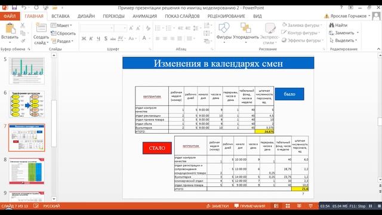Open Контур фигуры shape outline dropdown
Screen dimensions: 382x215
pos(301,33)
